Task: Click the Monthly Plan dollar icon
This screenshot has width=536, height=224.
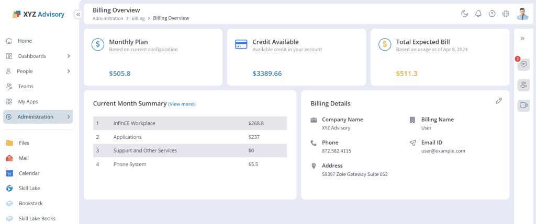Action: click(98, 44)
